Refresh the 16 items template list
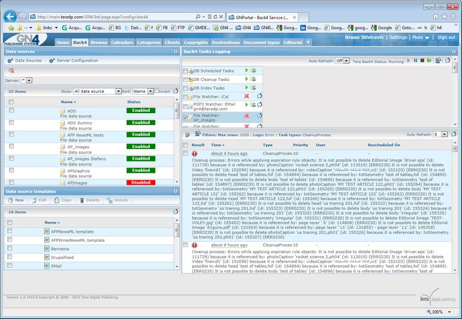Screen dimensions: 462x319 click(x=176, y=212)
